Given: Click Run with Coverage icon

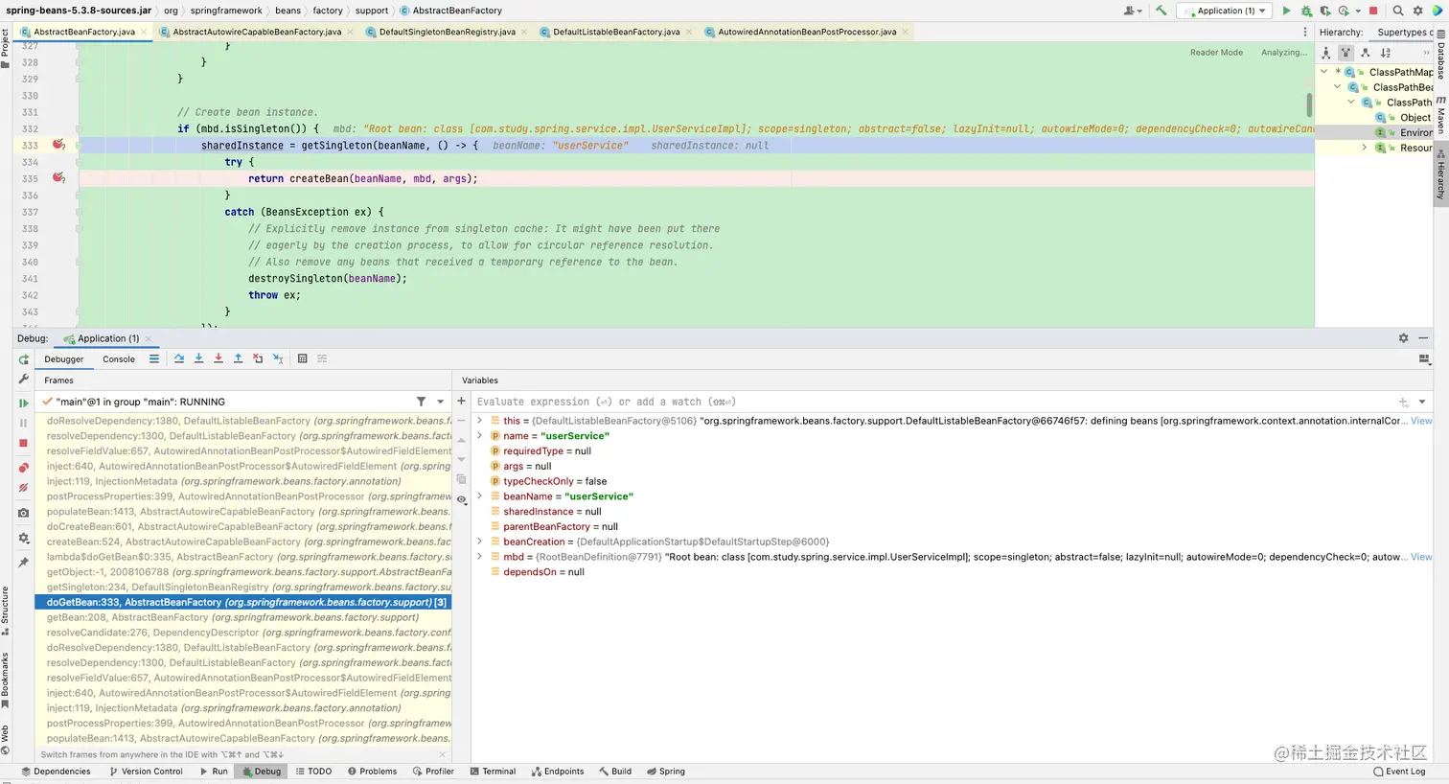Looking at the screenshot, I should [1325, 11].
